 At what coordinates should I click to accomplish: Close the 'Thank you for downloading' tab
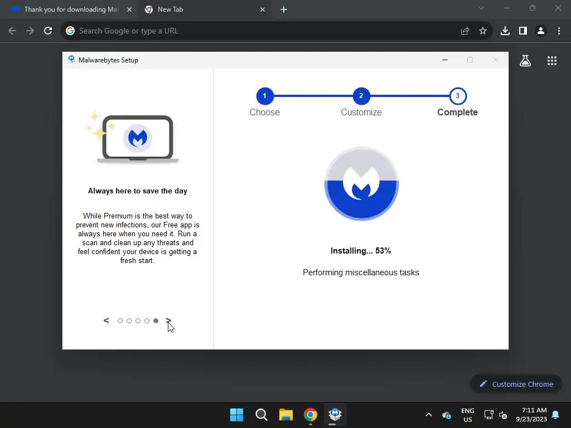tap(129, 9)
